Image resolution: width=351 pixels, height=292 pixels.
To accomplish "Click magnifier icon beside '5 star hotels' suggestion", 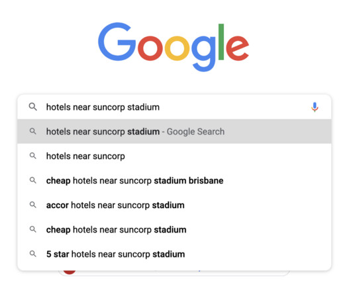I will click(x=33, y=254).
